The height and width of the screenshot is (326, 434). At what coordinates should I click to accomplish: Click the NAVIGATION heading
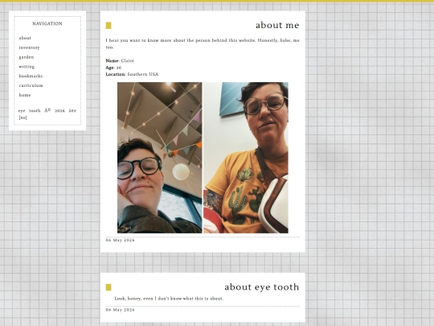point(47,24)
